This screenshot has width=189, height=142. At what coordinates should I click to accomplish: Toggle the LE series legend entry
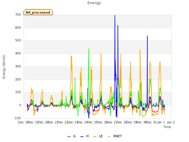pos(98,136)
